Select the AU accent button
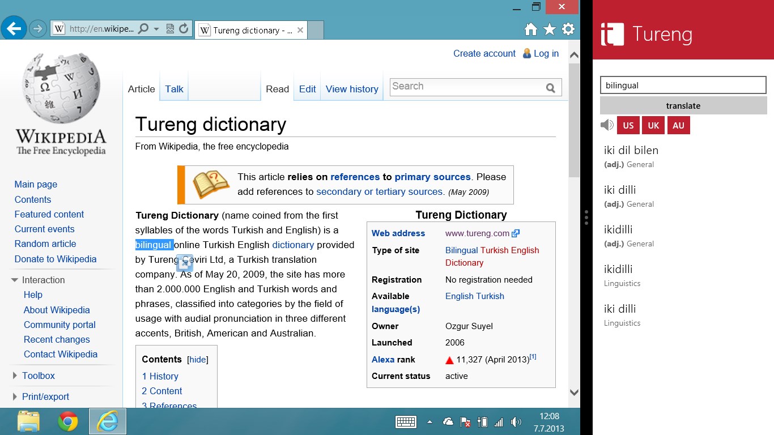The image size is (774, 435). 678,125
